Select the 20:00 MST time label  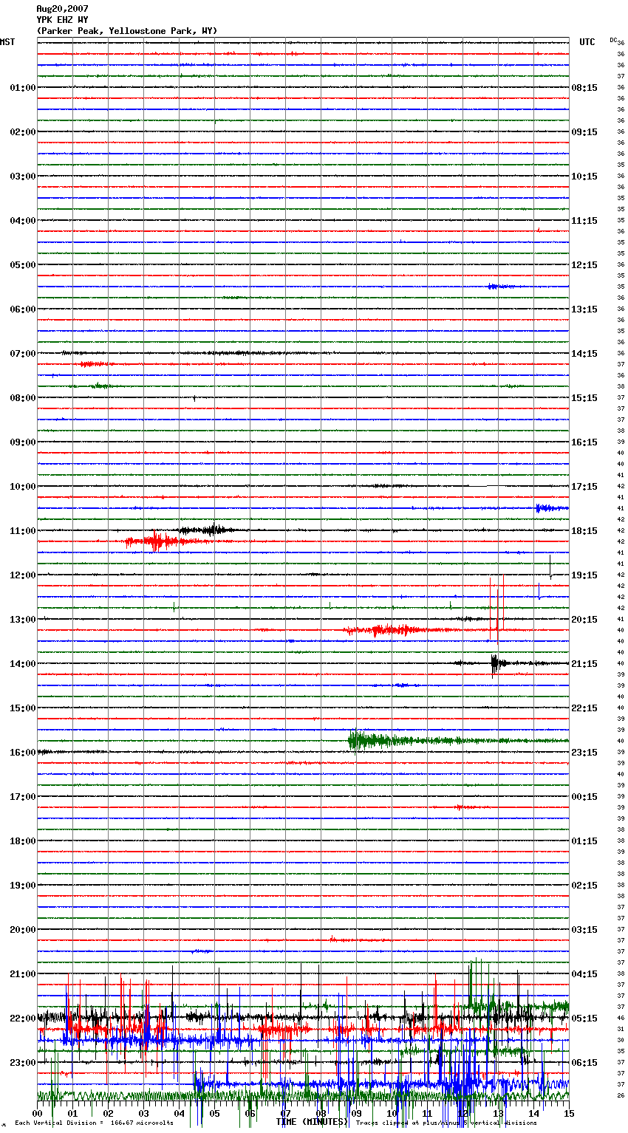click(x=23, y=930)
